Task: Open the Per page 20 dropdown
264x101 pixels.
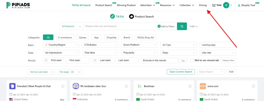Action: tap(70, 72)
